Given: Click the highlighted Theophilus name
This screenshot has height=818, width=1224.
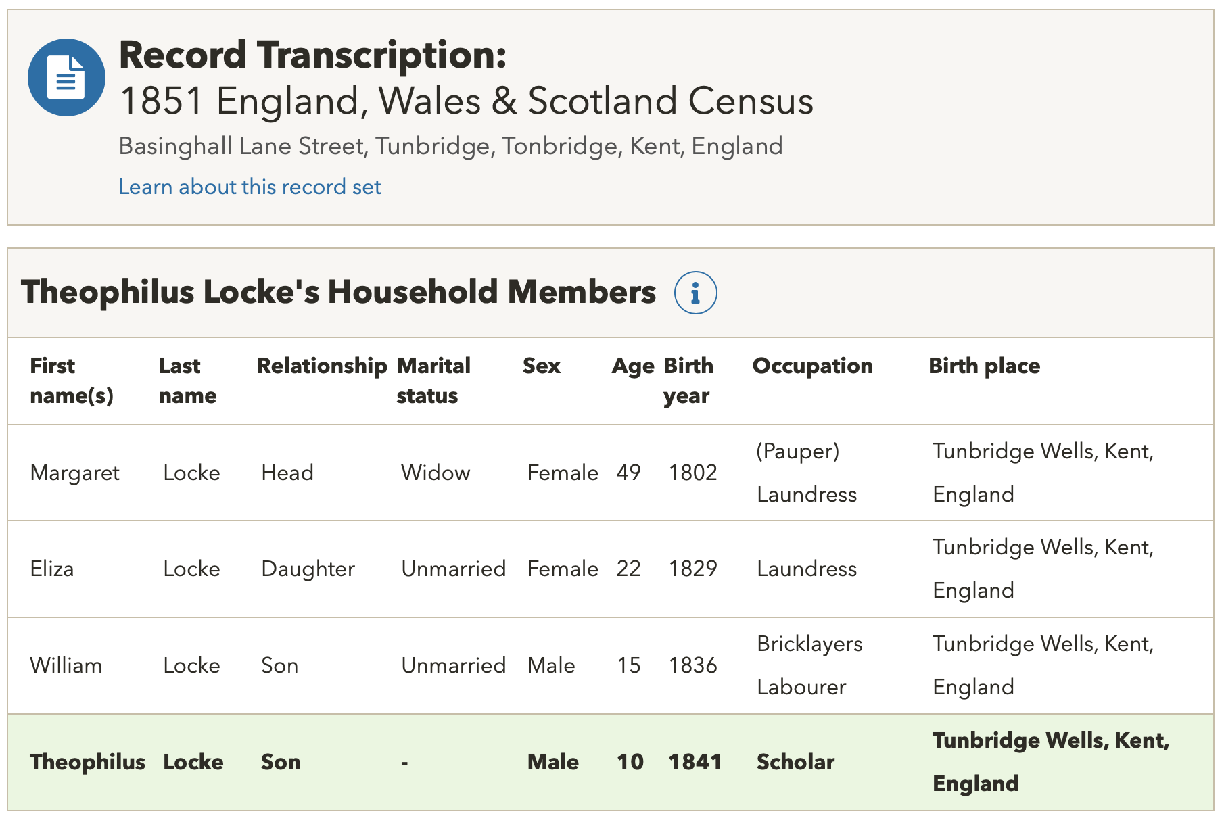Looking at the screenshot, I should point(87,762).
